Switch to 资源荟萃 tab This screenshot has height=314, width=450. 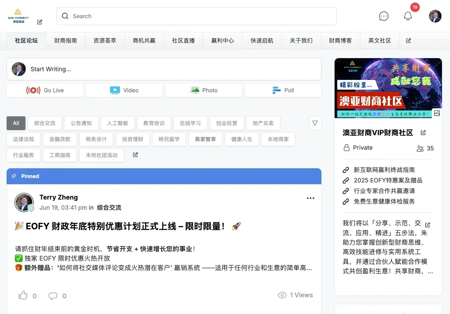pos(105,41)
